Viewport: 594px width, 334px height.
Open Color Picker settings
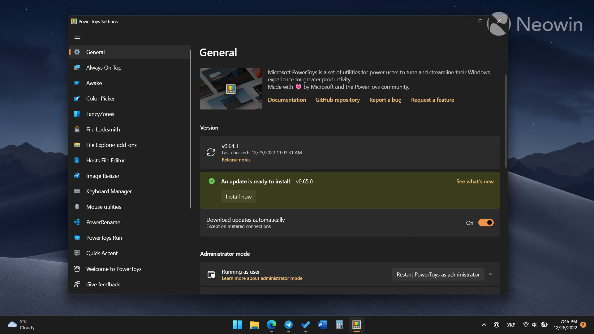(100, 98)
